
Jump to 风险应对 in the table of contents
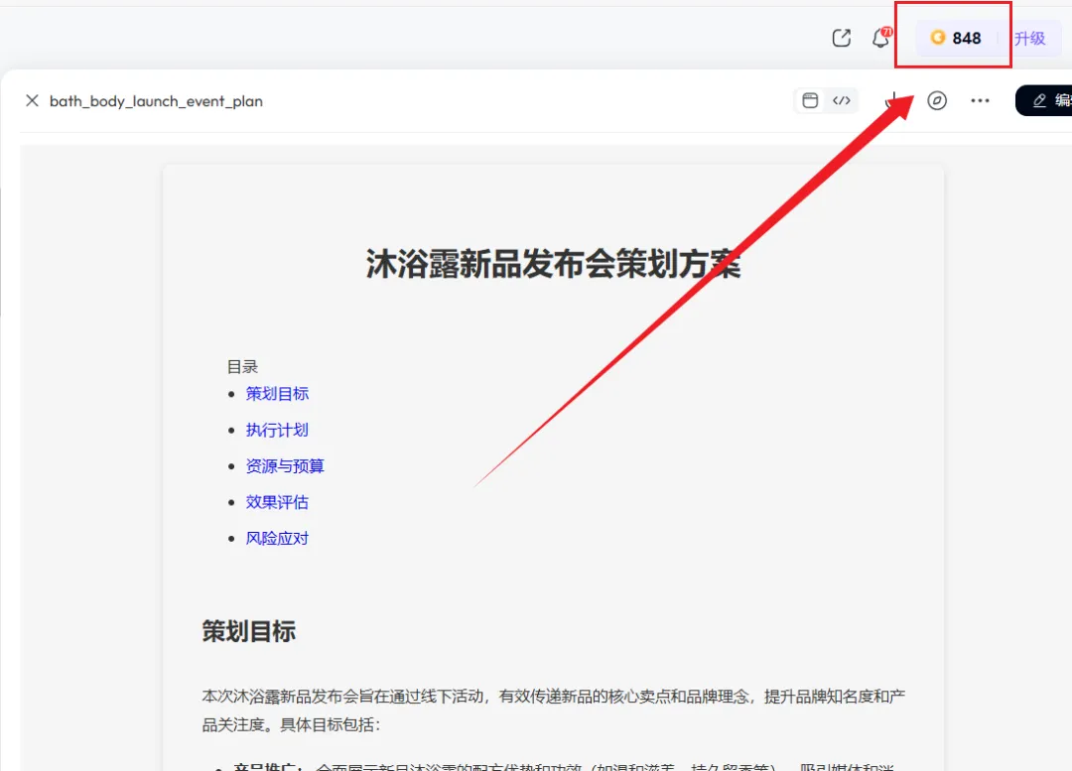[x=277, y=539]
